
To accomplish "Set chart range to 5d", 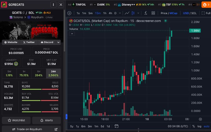I will point(102,126).
